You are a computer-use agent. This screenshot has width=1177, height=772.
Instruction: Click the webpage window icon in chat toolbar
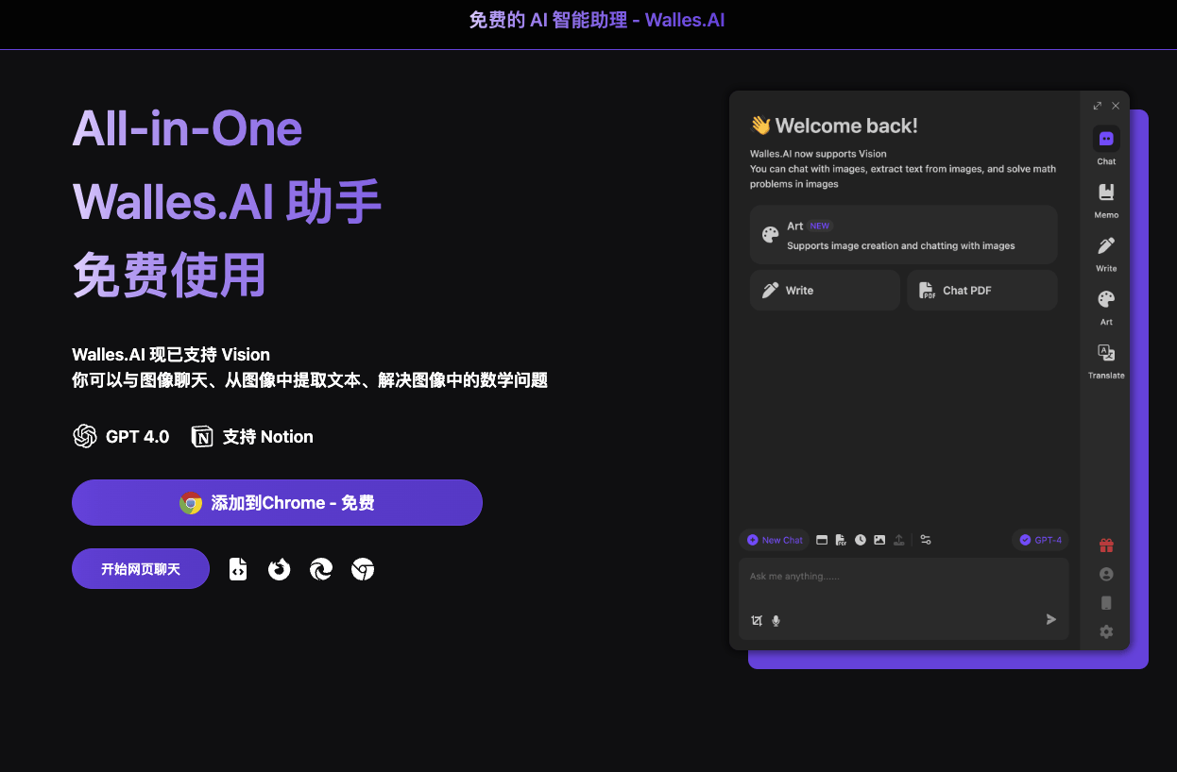[822, 540]
